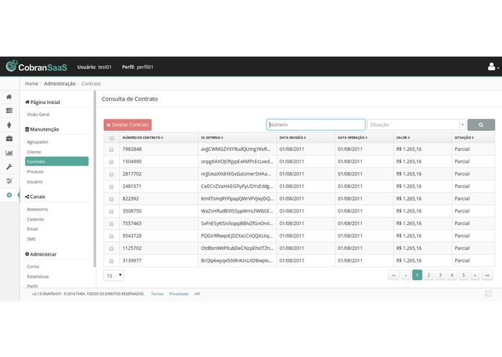502x357 pixels.
Task: Go to first page with double-left arrow
Action: [x=394, y=275]
